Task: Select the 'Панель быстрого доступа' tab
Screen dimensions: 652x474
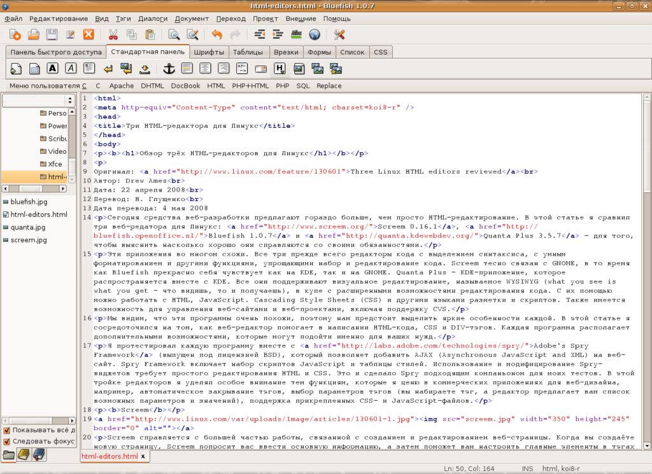Action: [x=56, y=52]
